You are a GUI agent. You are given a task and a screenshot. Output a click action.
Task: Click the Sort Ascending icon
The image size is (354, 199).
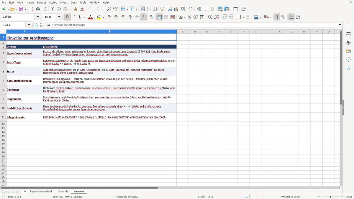pyautogui.click(x=149, y=9)
